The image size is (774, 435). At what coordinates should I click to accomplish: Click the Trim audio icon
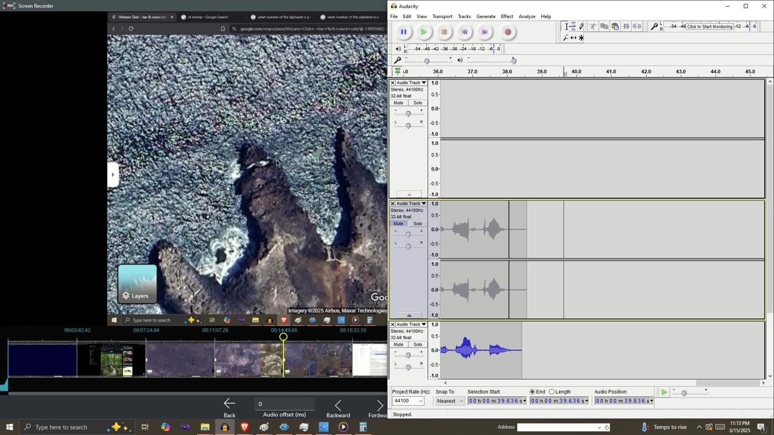click(626, 27)
